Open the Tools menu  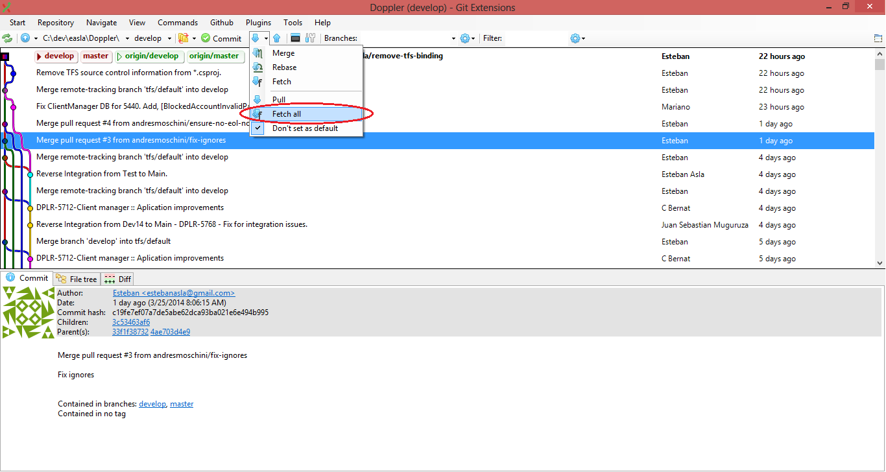tap(293, 23)
